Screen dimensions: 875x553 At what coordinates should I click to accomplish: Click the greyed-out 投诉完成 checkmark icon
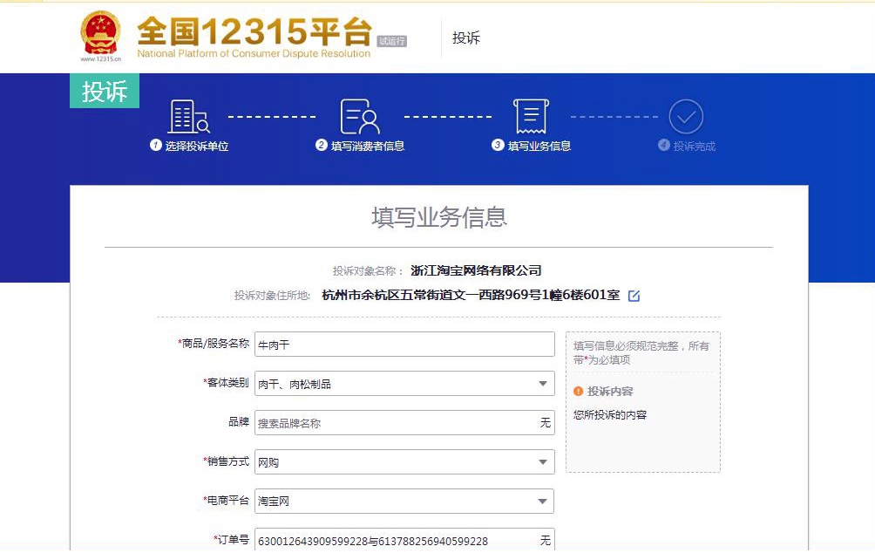pos(687,114)
